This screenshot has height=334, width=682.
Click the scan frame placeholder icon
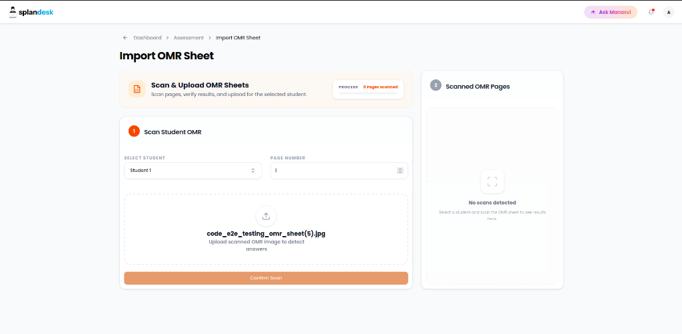point(492,181)
